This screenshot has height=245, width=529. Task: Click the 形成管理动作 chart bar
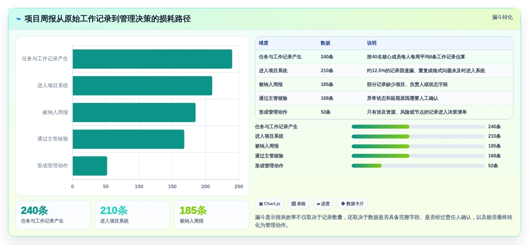click(90, 166)
